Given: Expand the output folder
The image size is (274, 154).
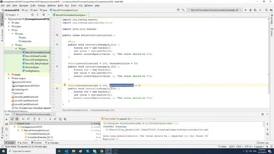Looking at the screenshot, I should [9, 27].
